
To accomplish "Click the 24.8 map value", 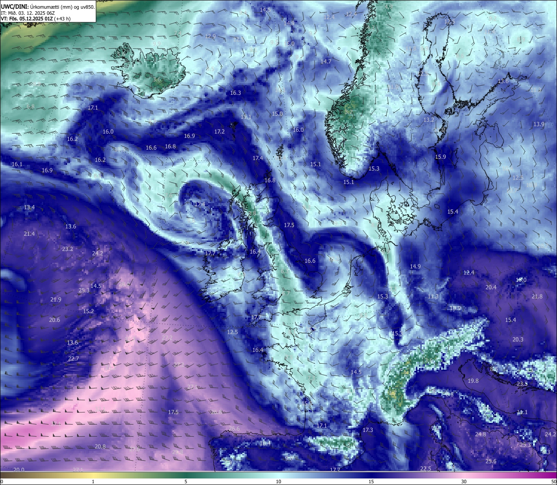I will pyautogui.click(x=480, y=434).
